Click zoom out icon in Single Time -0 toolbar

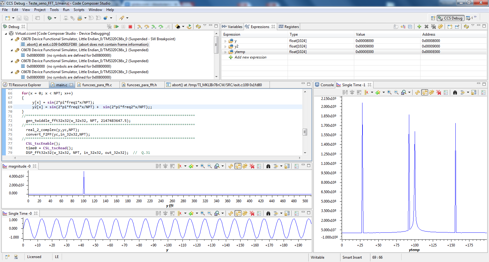coord(210,213)
